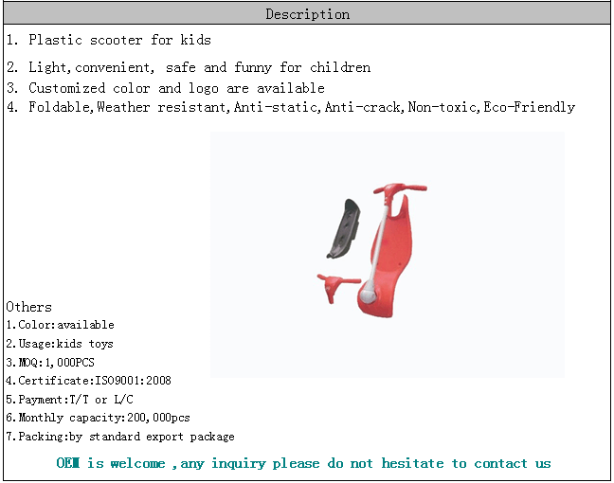Select the line 'Plastic scooter for kids'
Viewport: 614px width, 483px height.
point(109,40)
